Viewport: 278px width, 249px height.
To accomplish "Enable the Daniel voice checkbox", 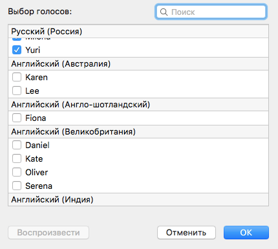I will (x=17, y=145).
